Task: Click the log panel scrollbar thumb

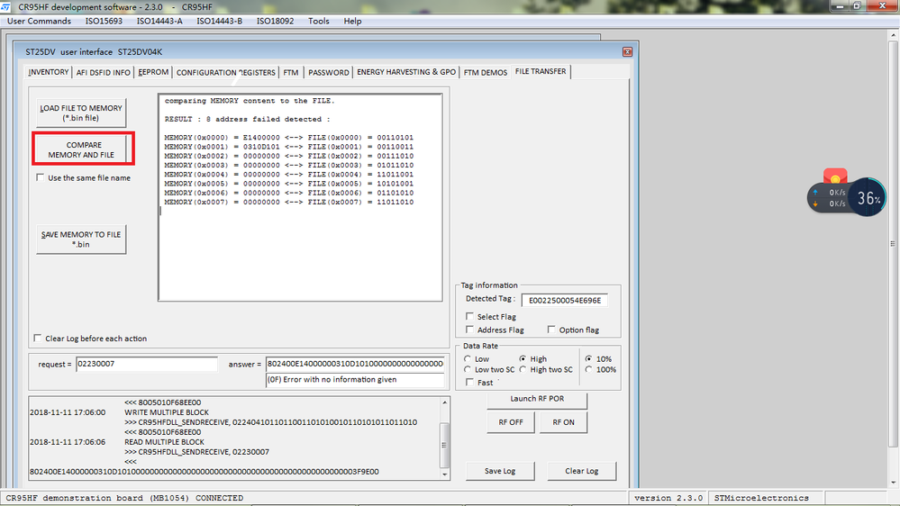Action: [x=444, y=445]
